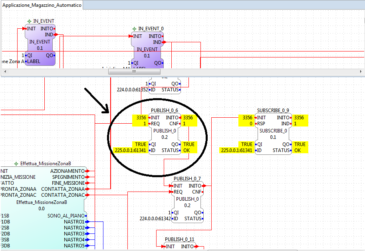
Task: Click the horizontal scrollbar thumb
Action: 134,72
